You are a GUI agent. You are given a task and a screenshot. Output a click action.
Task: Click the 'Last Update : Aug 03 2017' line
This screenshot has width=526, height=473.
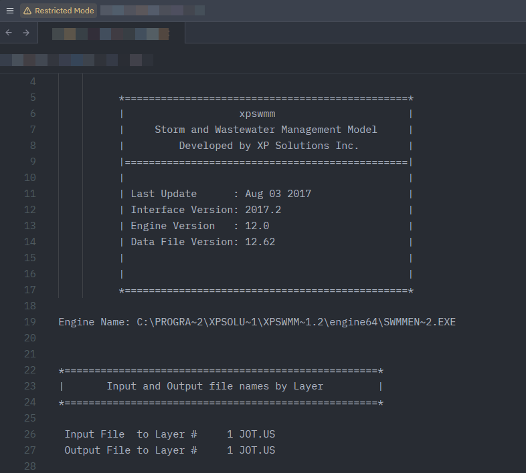(x=221, y=194)
